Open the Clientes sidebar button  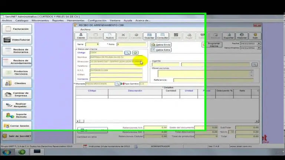(17, 83)
